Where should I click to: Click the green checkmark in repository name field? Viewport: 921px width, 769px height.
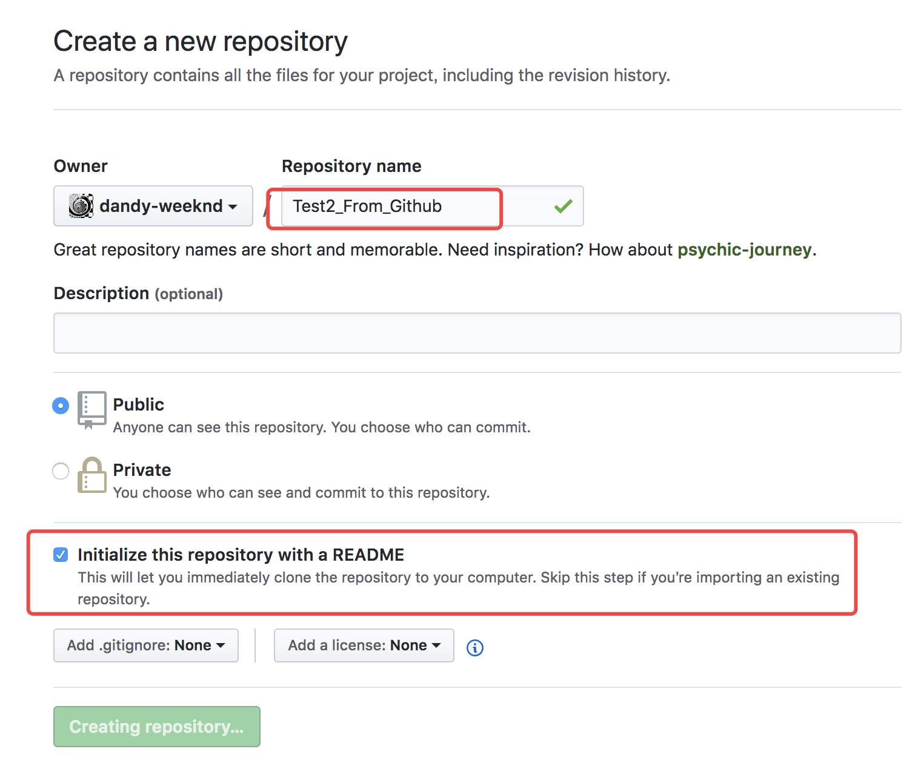[x=564, y=206]
